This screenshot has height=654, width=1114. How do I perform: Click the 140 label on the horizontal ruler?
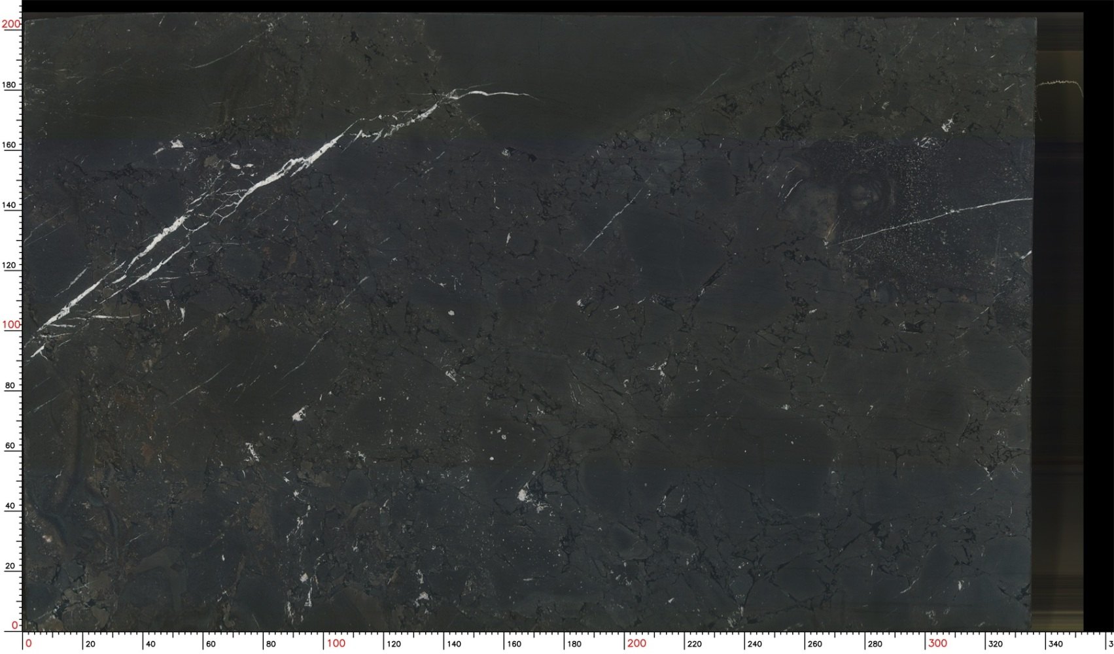coord(454,644)
